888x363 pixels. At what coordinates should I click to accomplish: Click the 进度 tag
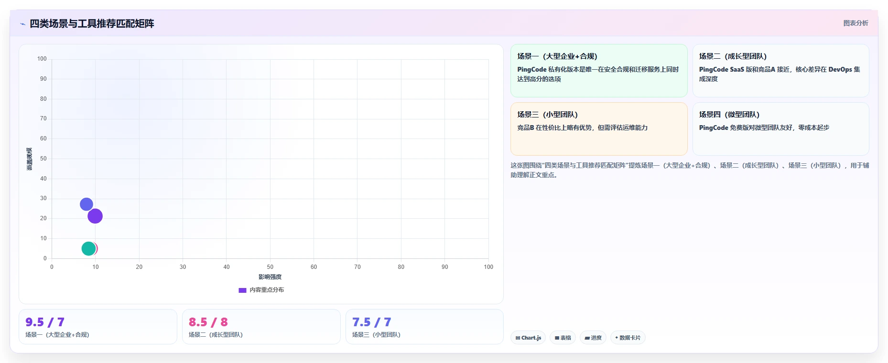tap(593, 338)
